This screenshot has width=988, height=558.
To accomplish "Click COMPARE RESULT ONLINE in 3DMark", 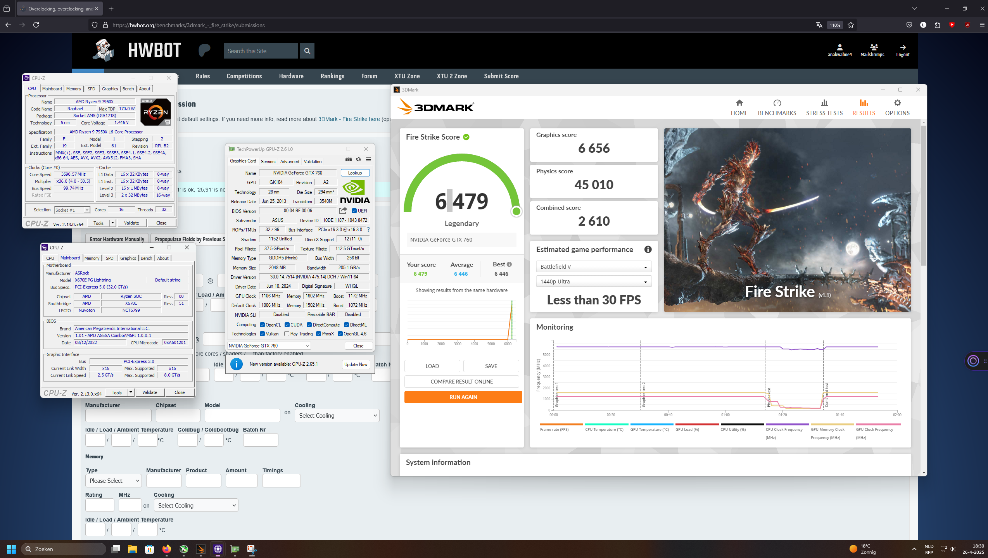I will (461, 382).
